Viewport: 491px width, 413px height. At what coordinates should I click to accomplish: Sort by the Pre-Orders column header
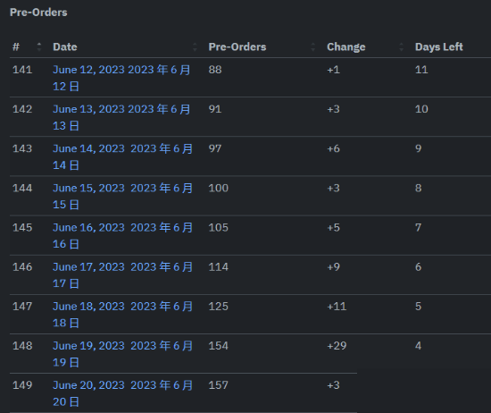click(237, 47)
